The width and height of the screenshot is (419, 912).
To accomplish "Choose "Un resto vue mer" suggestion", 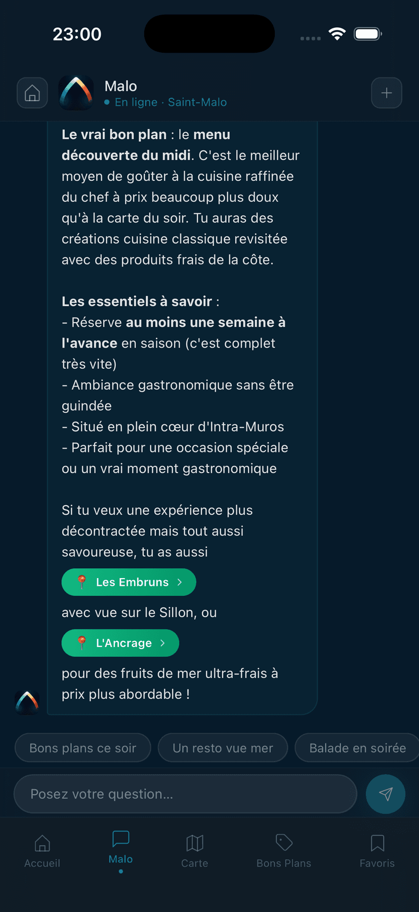I will pos(223,748).
